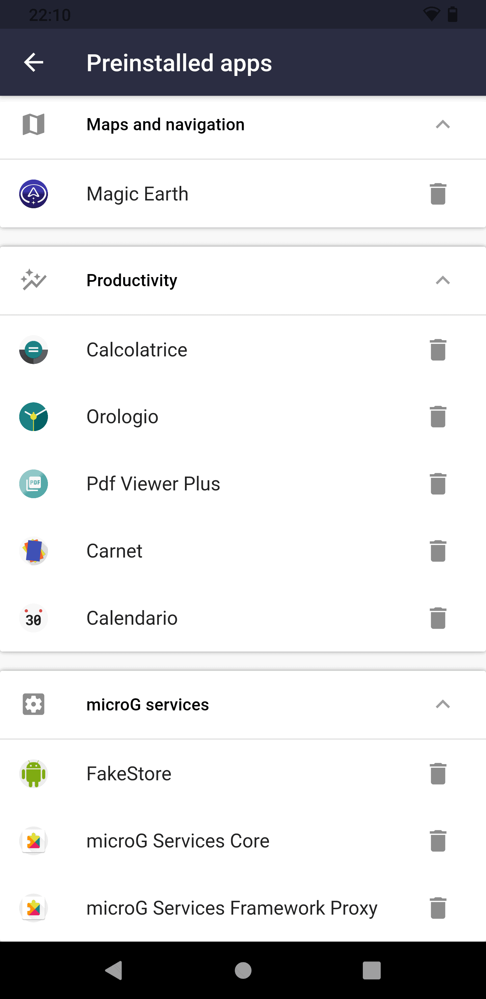Delete Calendario using the trash icon
The width and height of the screenshot is (486, 999).
438,618
